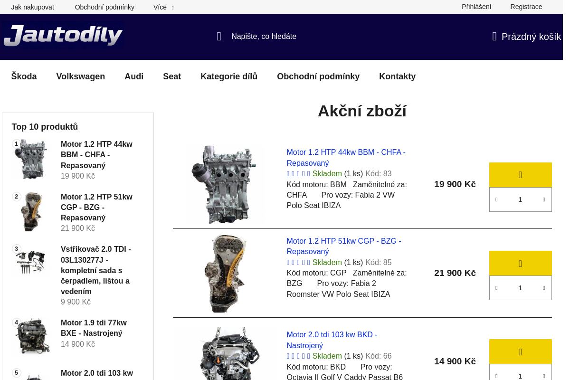Open Top 10 thumbnail number 4
The image size is (570, 380).
(31, 336)
